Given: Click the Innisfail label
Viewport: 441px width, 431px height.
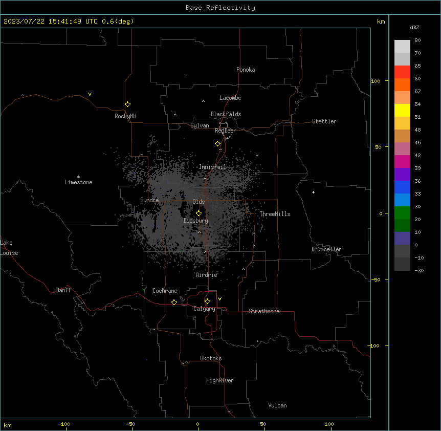Looking at the screenshot, I should 212,167.
